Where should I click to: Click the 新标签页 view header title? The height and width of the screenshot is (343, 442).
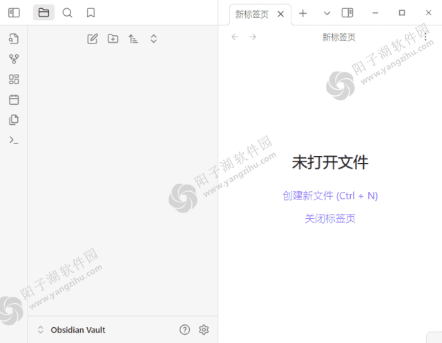(338, 37)
